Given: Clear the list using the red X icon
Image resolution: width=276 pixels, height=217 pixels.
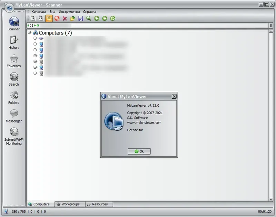Looking at the screenshot, I should click(65, 18).
